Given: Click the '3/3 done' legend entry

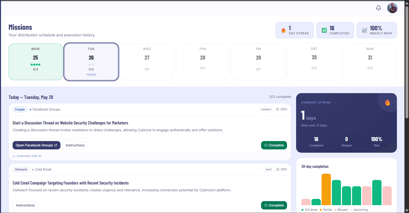Looking at the screenshot, I should [309, 210].
